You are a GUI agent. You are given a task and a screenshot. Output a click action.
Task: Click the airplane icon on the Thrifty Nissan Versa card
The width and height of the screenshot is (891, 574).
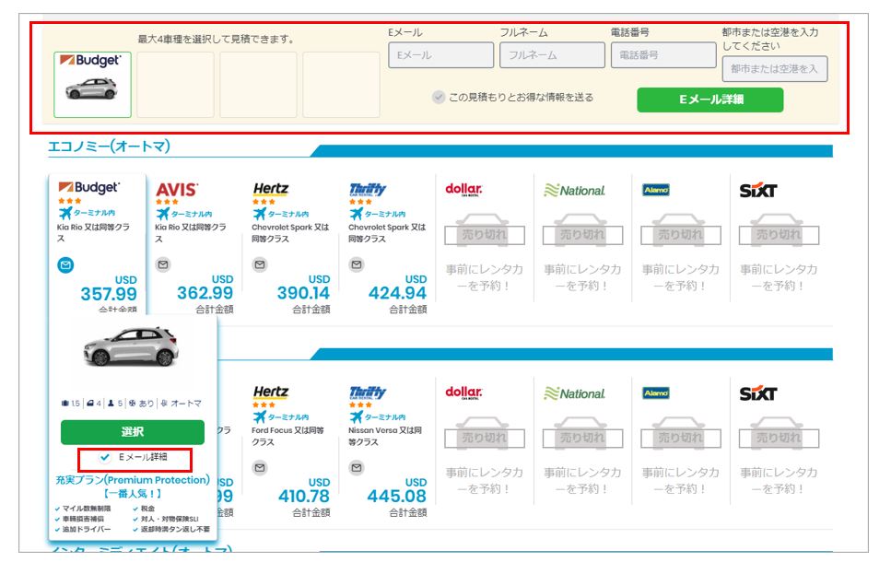pyautogui.click(x=357, y=417)
